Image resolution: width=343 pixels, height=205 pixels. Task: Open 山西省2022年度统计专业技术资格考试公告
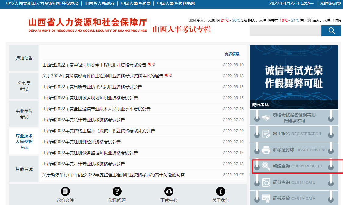(84, 120)
